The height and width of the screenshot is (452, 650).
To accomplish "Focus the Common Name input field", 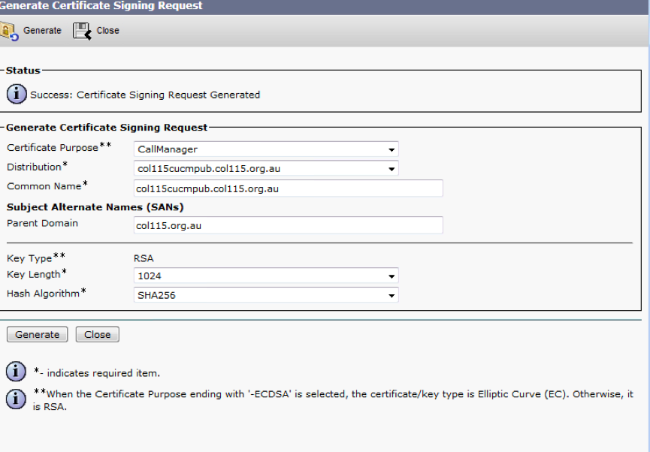I will [289, 188].
